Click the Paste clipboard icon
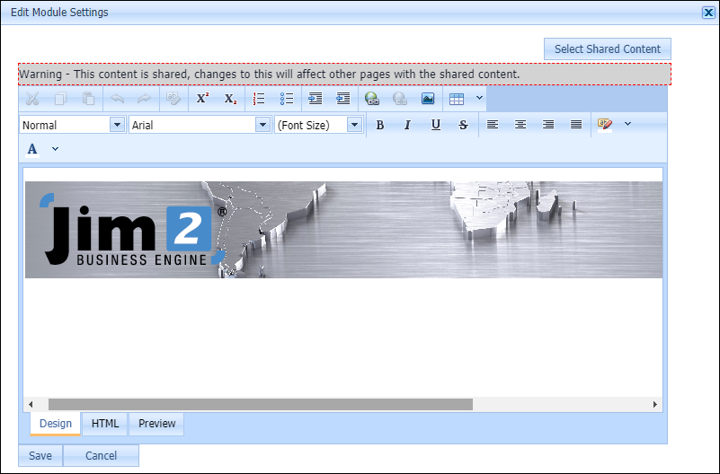This screenshot has width=720, height=474. click(x=88, y=99)
